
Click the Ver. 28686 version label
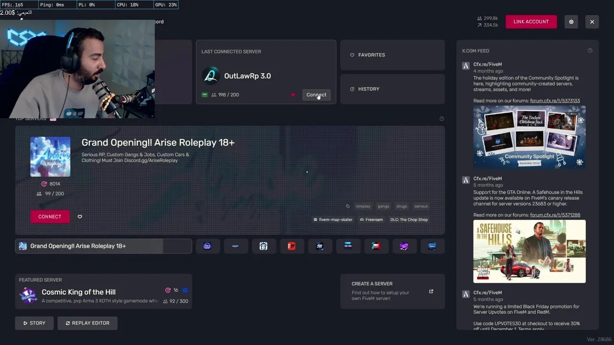point(600,339)
